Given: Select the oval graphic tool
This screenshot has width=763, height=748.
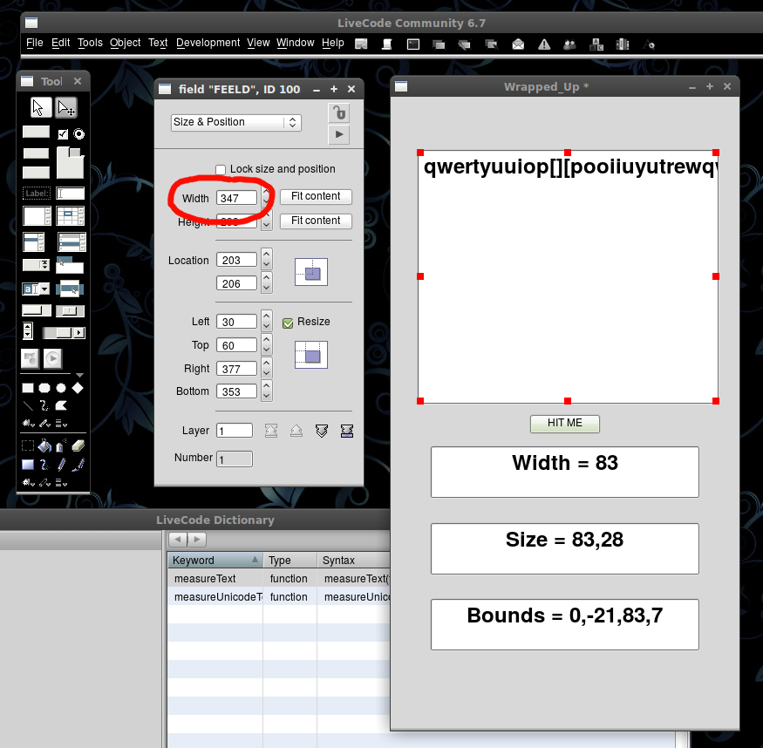Looking at the screenshot, I should [x=61, y=388].
